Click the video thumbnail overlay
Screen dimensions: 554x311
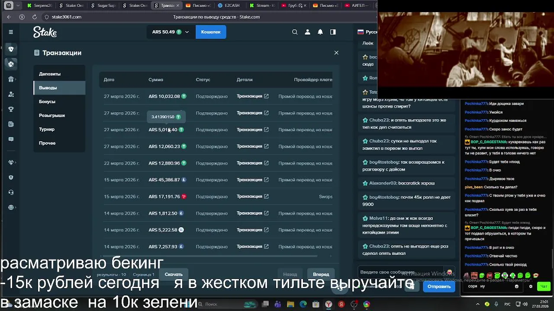click(x=466, y=50)
